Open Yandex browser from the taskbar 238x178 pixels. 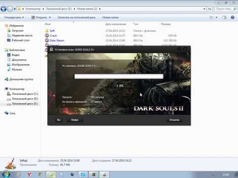click(x=29, y=175)
